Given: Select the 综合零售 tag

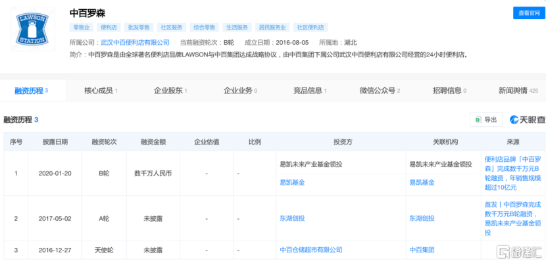Looking at the screenshot, I should pos(205,28).
